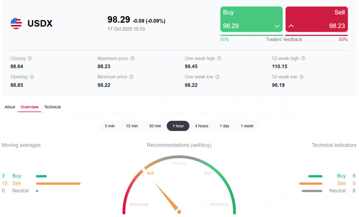The height and width of the screenshot is (217, 359).
Task: Switch to the 4 hours timeframe
Action: (x=202, y=126)
